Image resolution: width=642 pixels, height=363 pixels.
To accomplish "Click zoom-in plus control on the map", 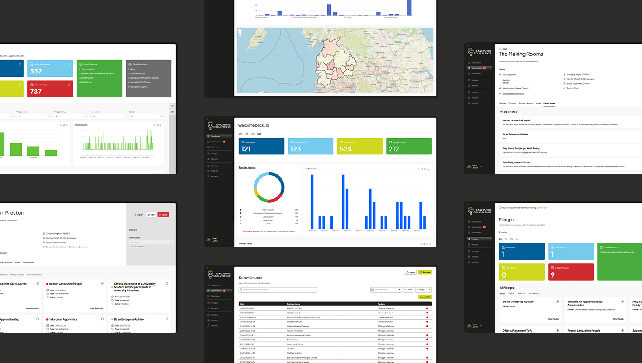I will tap(240, 31).
